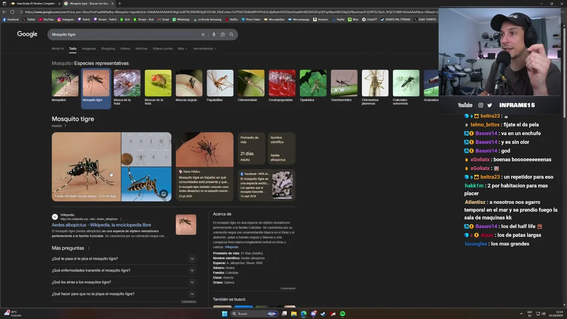Open the ChatGPT bookmark
The height and width of the screenshot is (319, 567).
(369, 19)
